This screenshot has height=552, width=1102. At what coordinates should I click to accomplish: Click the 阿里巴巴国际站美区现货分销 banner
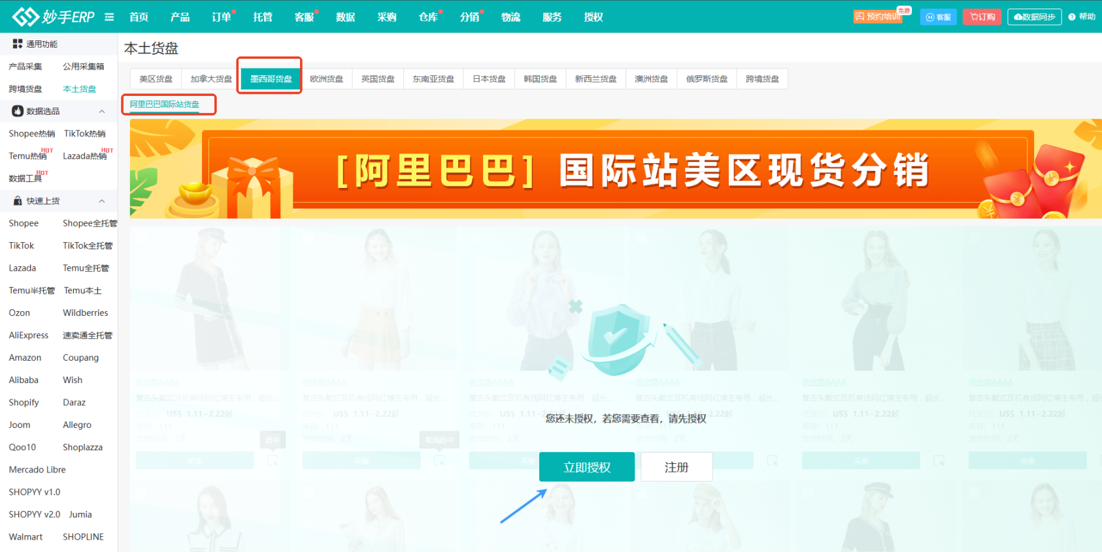616,169
